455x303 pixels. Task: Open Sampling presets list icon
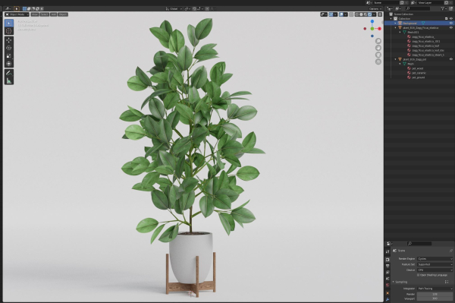[447, 282]
